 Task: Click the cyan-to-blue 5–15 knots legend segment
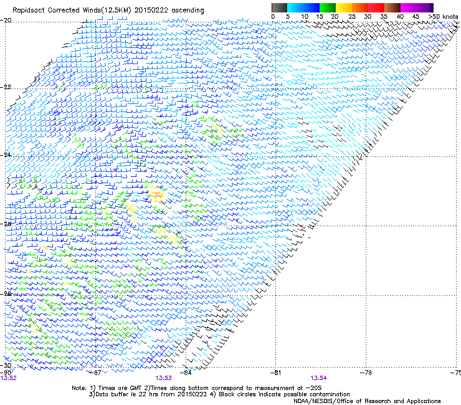point(303,7)
